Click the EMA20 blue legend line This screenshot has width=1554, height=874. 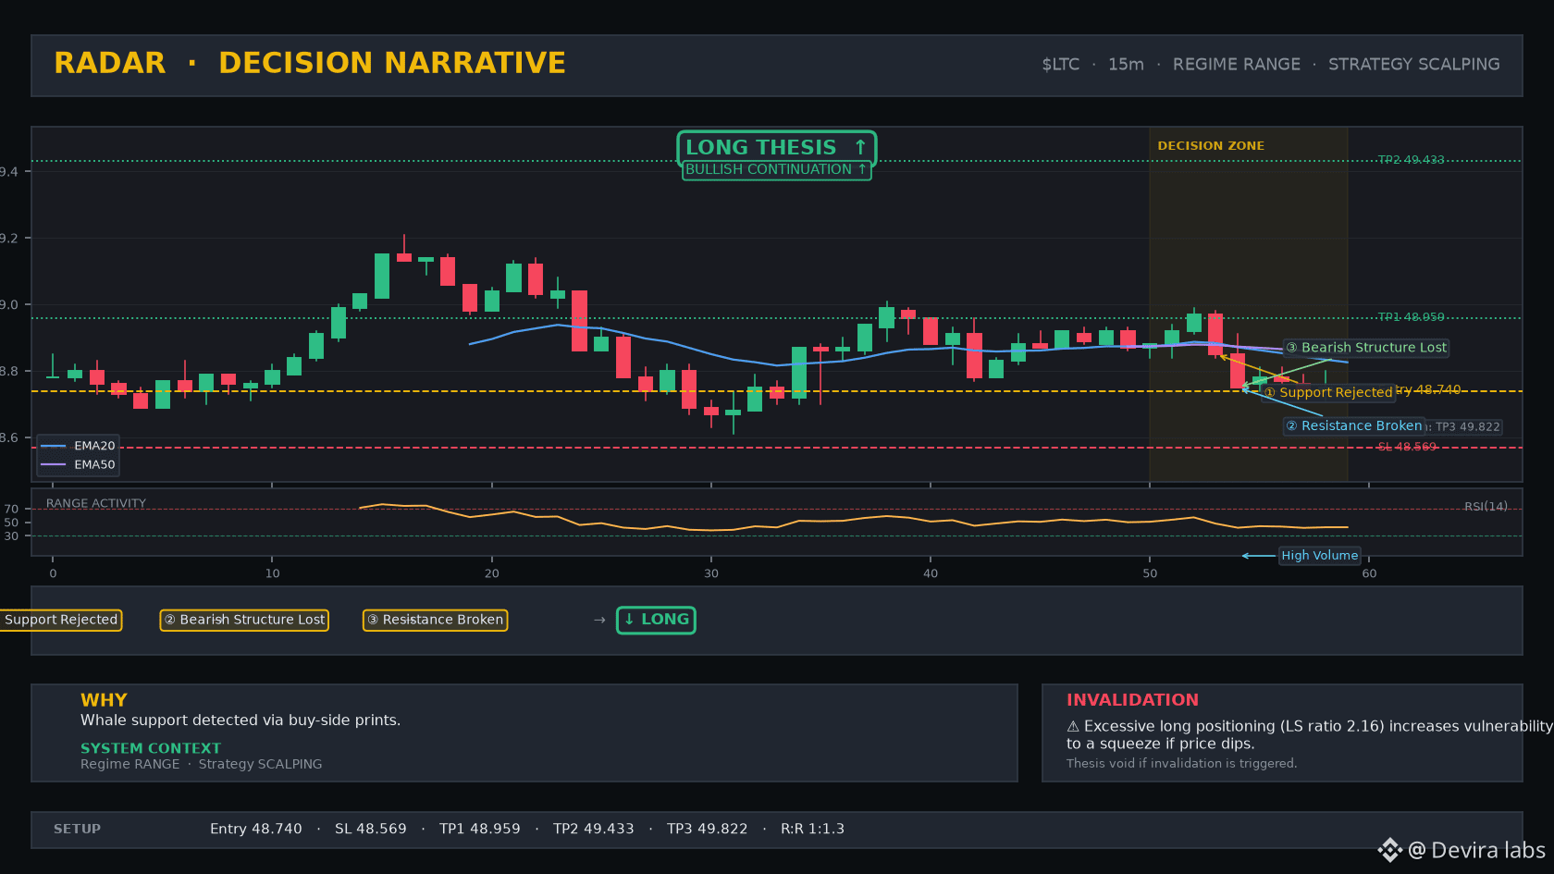[x=53, y=446]
